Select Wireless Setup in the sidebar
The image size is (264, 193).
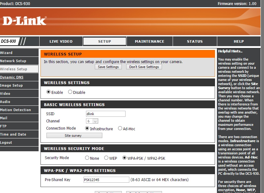(x=19, y=69)
